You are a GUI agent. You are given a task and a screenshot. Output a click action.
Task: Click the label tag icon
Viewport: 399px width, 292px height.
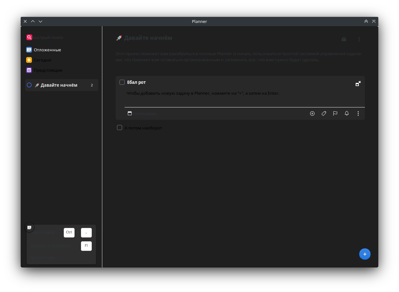click(x=324, y=113)
